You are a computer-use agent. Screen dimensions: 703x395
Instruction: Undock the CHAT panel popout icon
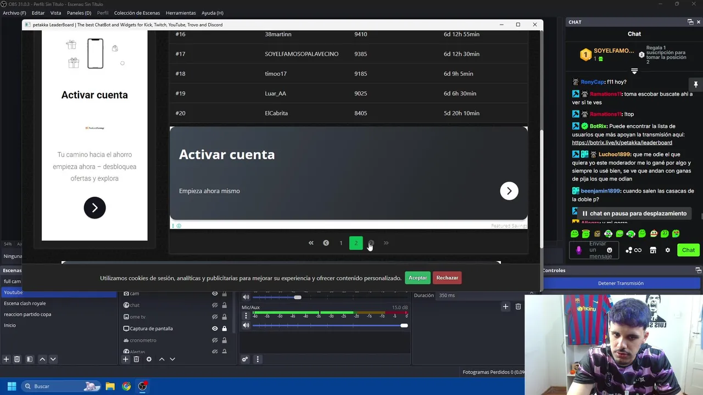pos(690,22)
